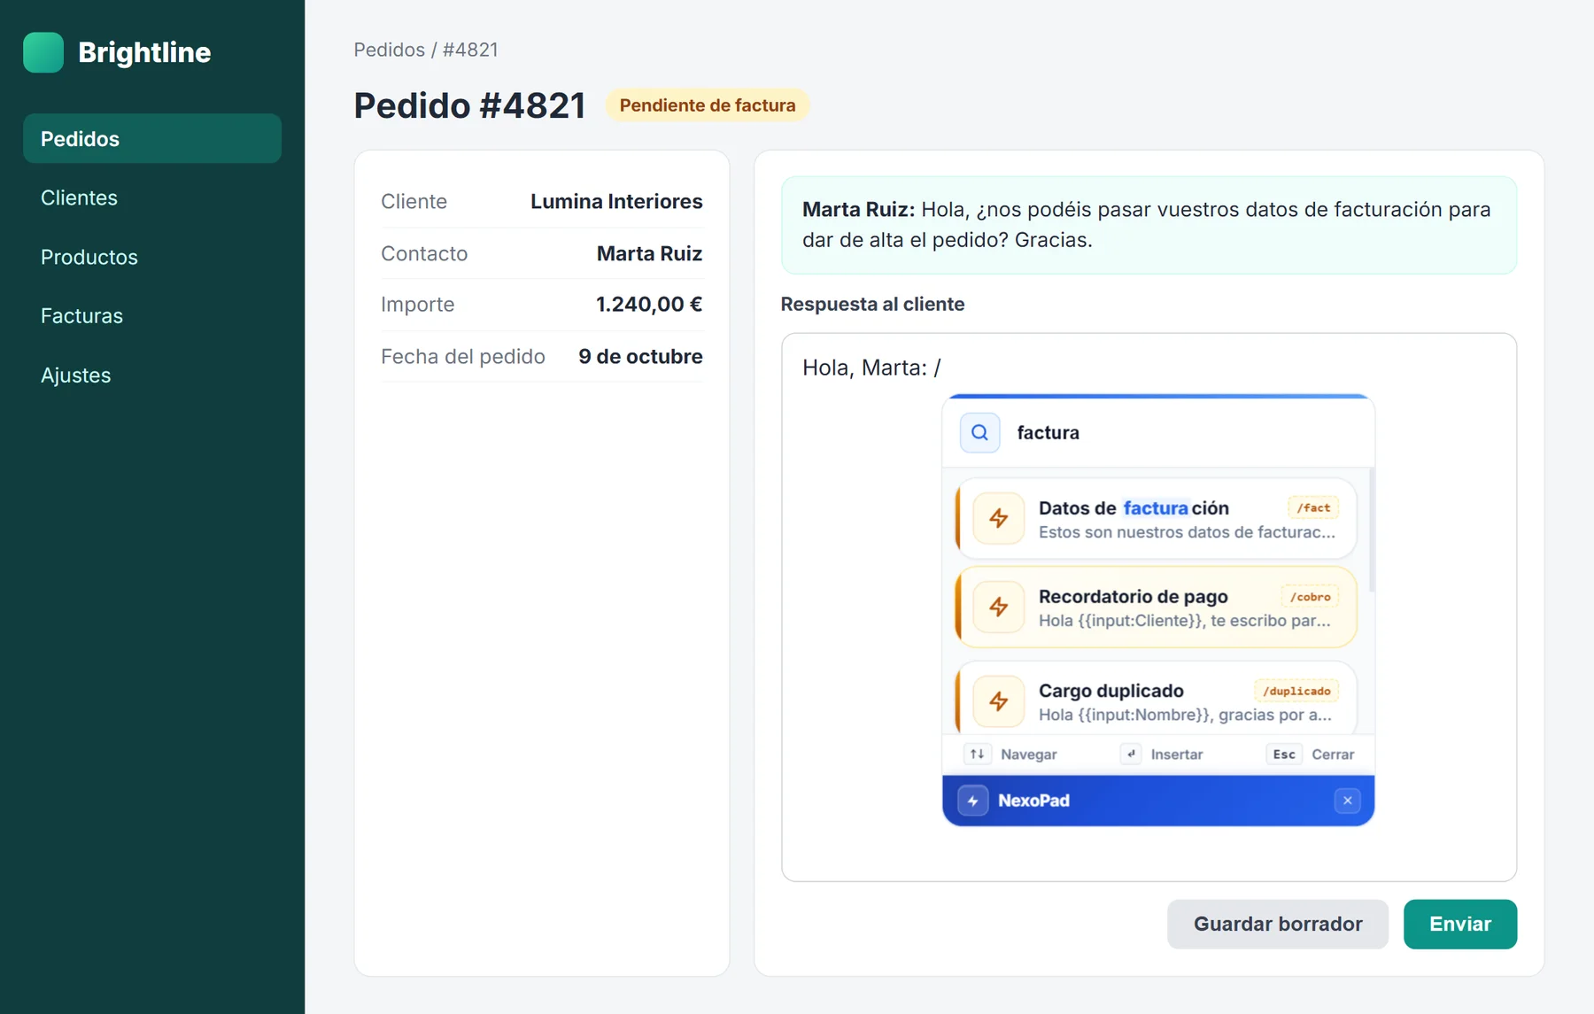The image size is (1594, 1014).
Task: Click the /fact shortcut tag
Action: [1312, 507]
